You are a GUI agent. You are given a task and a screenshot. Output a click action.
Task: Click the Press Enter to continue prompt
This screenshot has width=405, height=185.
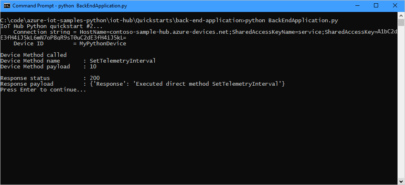pyautogui.click(x=43, y=90)
